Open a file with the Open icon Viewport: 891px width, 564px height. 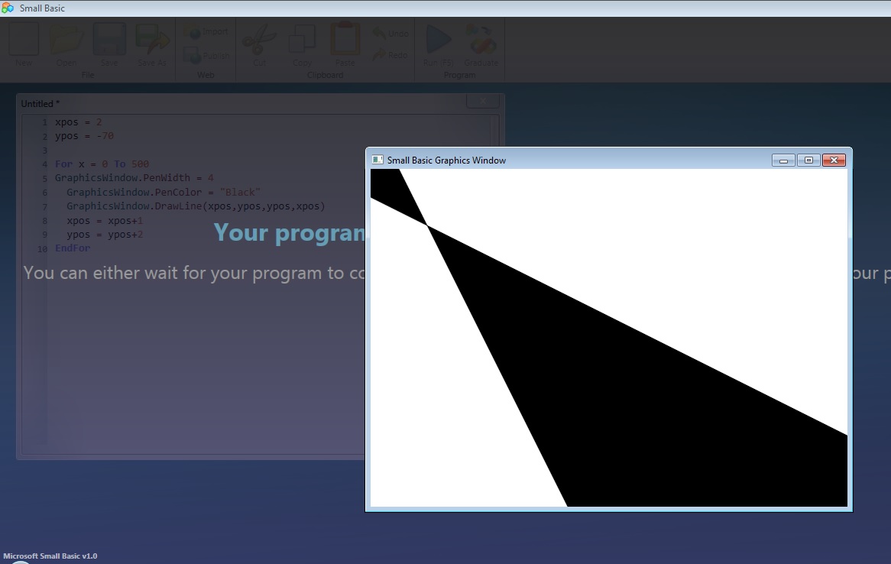(x=66, y=43)
